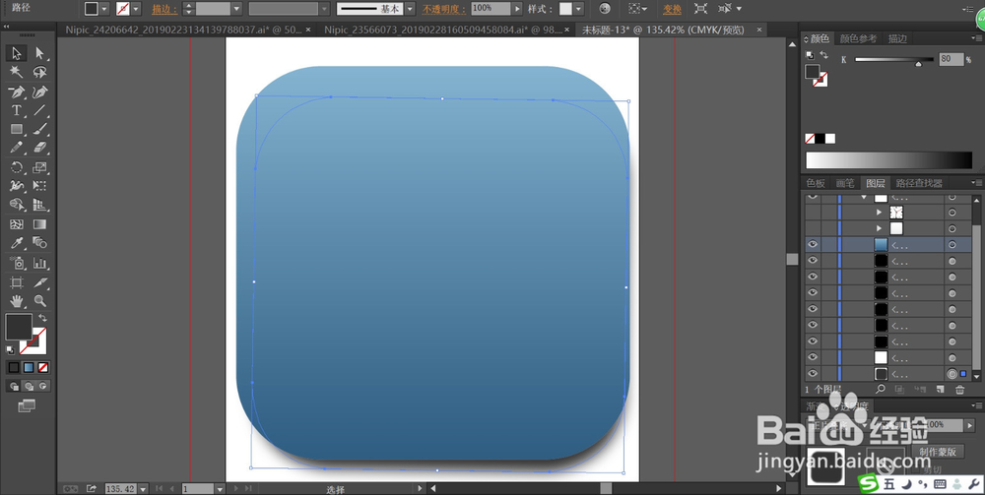Switch to 色板 panel tab
This screenshot has width=985, height=495.
(x=816, y=183)
